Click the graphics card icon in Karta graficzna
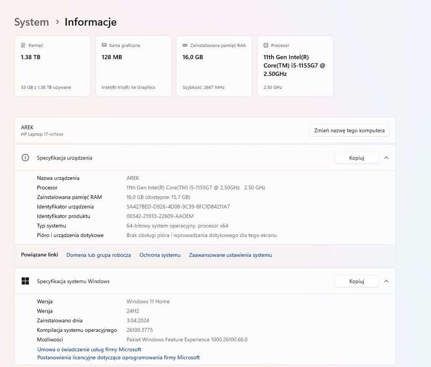This screenshot has height=367, width=431. pyautogui.click(x=104, y=46)
